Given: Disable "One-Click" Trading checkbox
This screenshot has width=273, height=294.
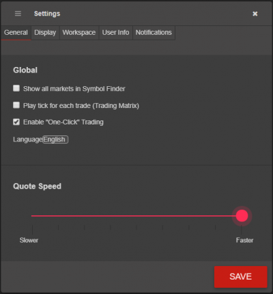Looking at the screenshot, I should (x=16, y=122).
